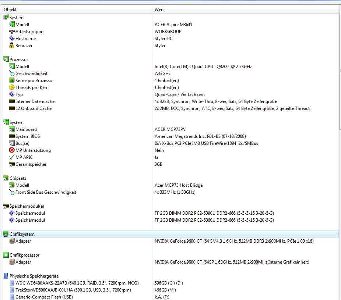Click the Prozessor group icon
This screenshot has width=341, height=300.
(x=6, y=59)
